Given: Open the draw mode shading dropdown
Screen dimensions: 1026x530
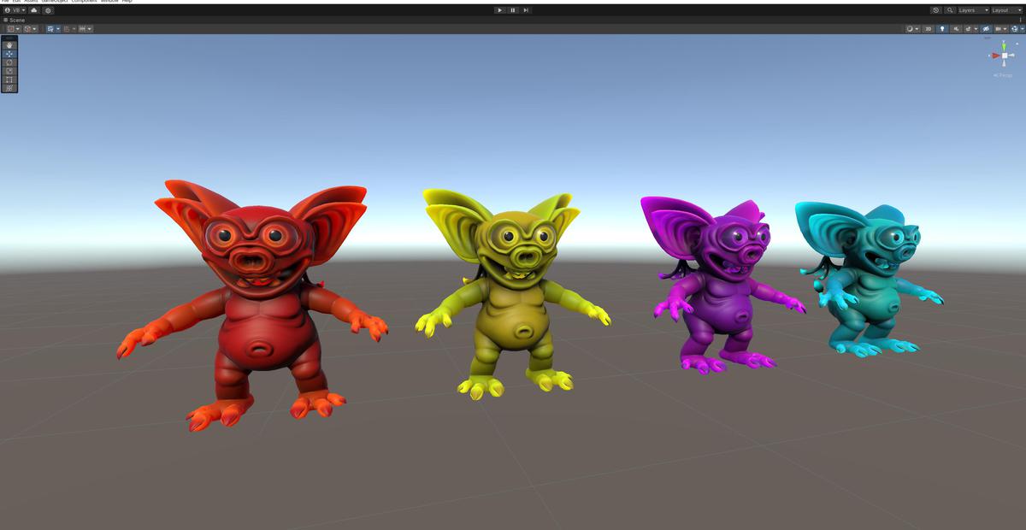Looking at the screenshot, I should click(912, 29).
